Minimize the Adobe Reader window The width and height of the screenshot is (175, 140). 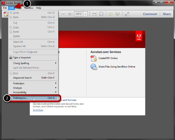[x=156, y=2]
